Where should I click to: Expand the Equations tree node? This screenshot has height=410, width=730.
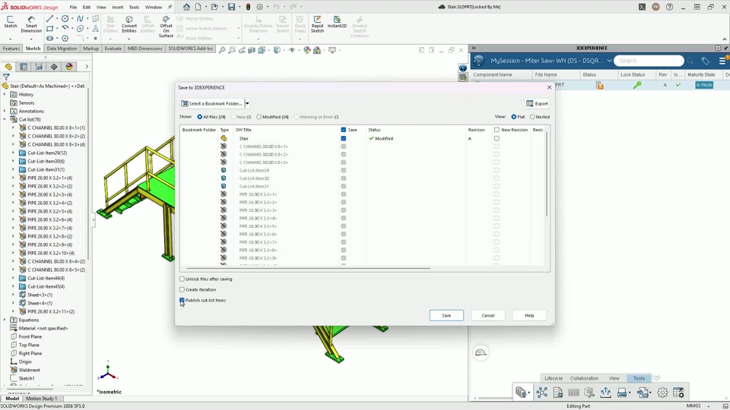point(5,320)
